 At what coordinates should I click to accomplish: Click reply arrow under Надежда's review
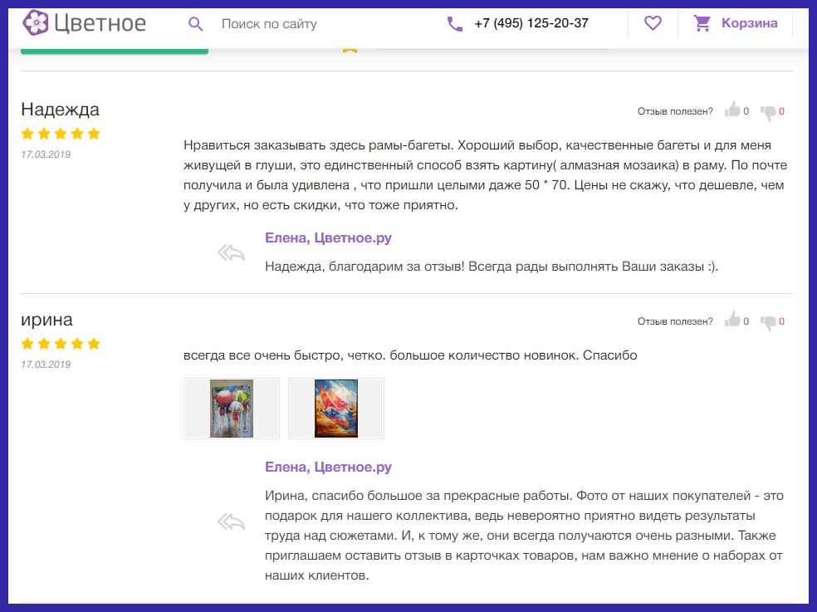coord(231,252)
